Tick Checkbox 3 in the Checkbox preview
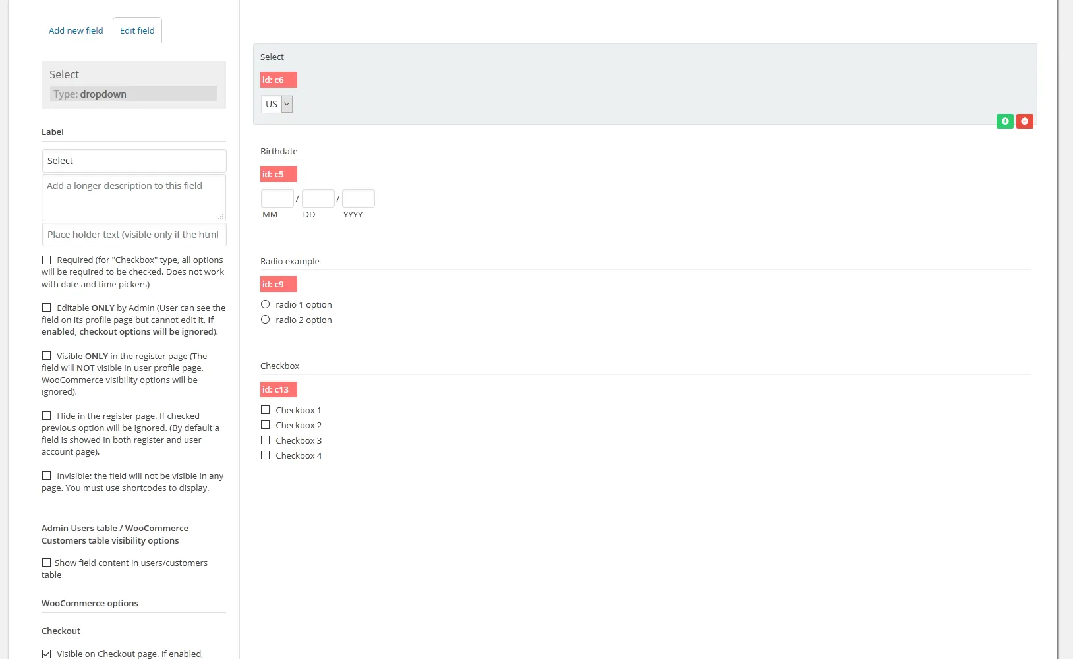1073x659 pixels. point(266,440)
